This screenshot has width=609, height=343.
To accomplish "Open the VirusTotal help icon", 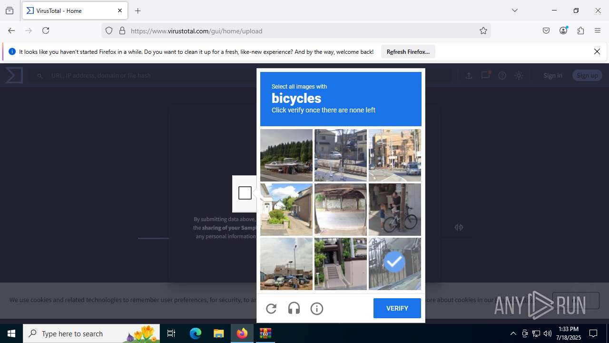I will (x=502, y=75).
